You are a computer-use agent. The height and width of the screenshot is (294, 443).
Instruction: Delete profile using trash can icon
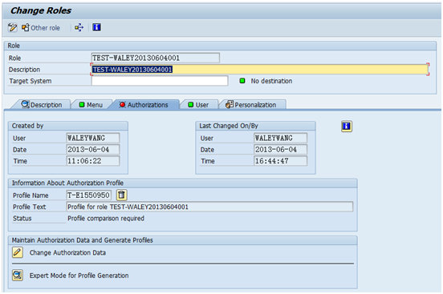[121, 195]
